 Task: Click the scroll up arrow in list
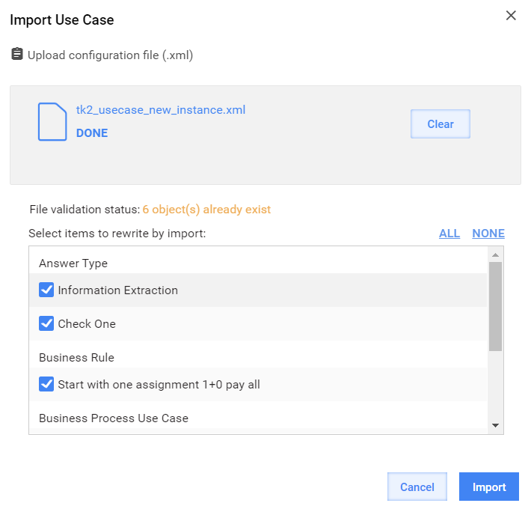point(495,254)
